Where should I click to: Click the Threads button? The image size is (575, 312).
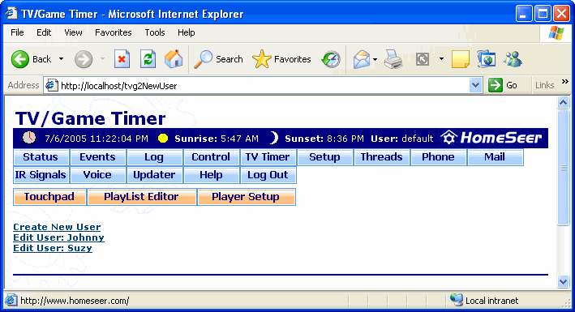pyautogui.click(x=381, y=157)
